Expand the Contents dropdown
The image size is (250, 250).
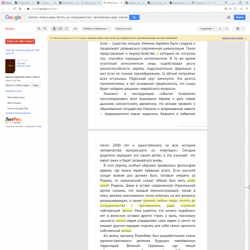click(207, 29)
